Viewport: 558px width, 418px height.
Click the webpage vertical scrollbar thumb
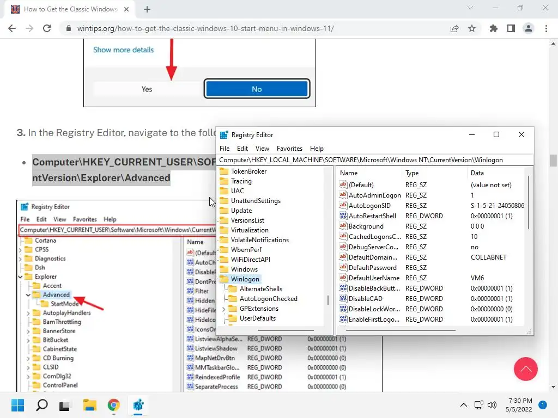553,161
